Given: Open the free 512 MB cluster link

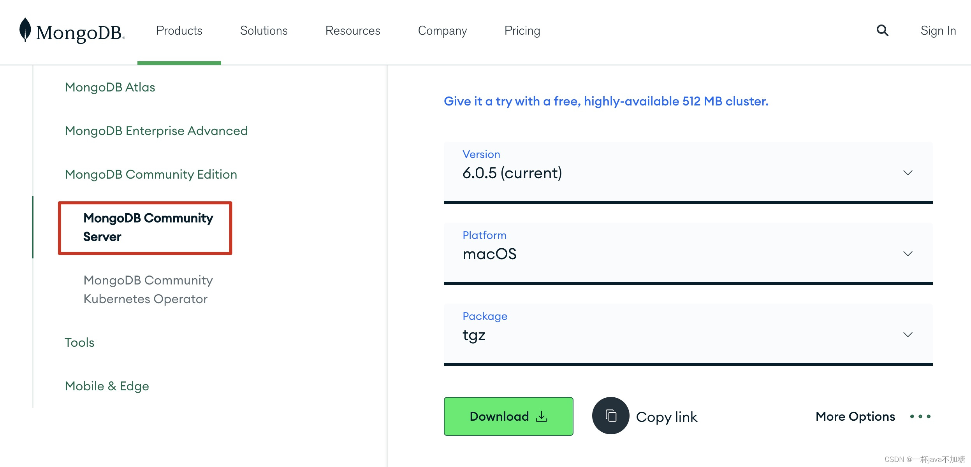Looking at the screenshot, I should pos(606,101).
